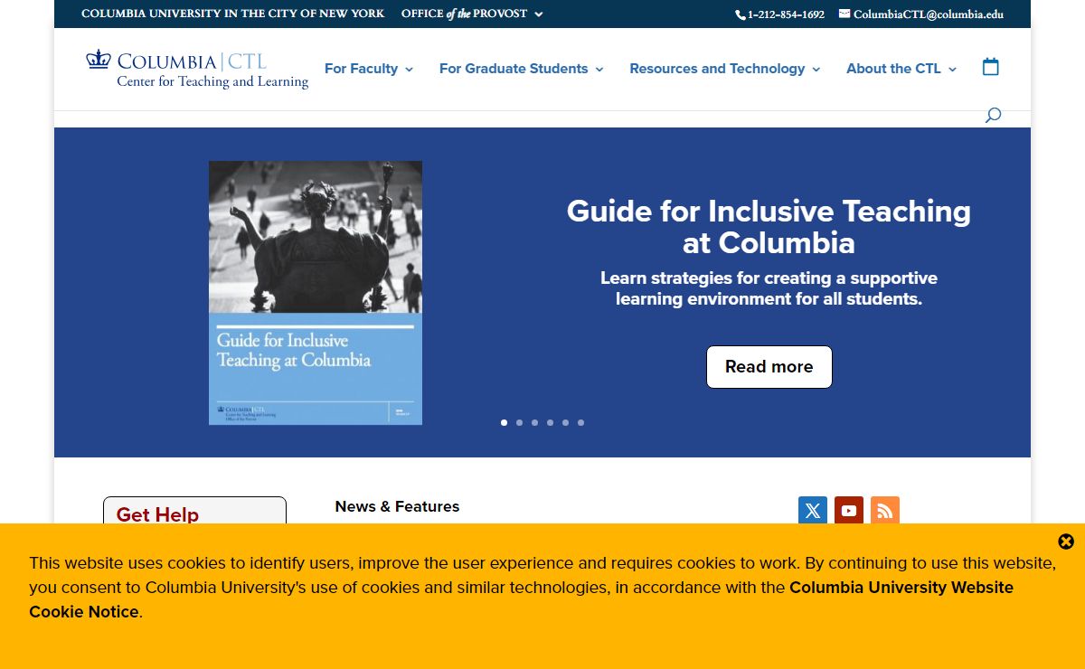This screenshot has width=1085, height=669.
Task: Select the first slider dot
Action: 505,422
